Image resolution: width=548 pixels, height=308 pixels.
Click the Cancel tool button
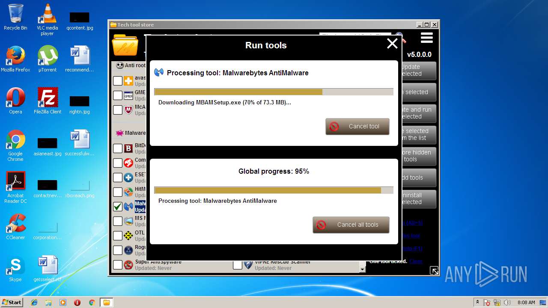[357, 127]
